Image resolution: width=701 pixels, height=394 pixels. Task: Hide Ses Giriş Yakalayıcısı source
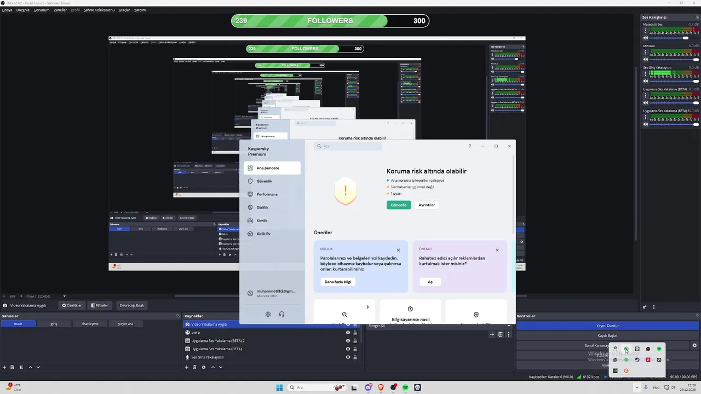pos(348,357)
